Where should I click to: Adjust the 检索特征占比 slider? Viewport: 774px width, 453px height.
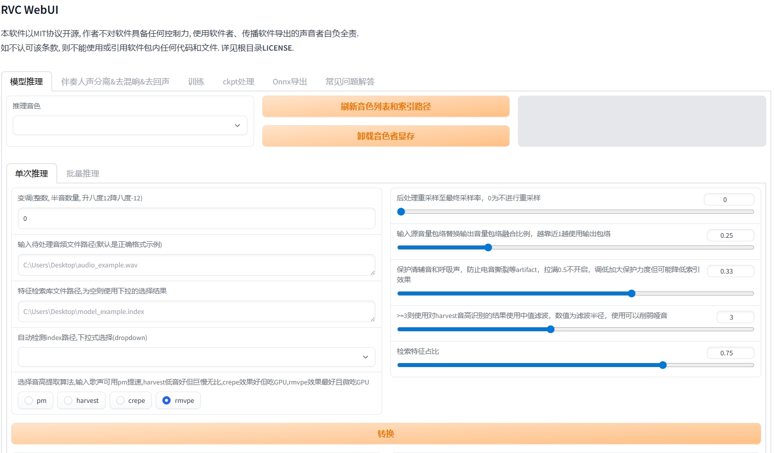tap(663, 365)
